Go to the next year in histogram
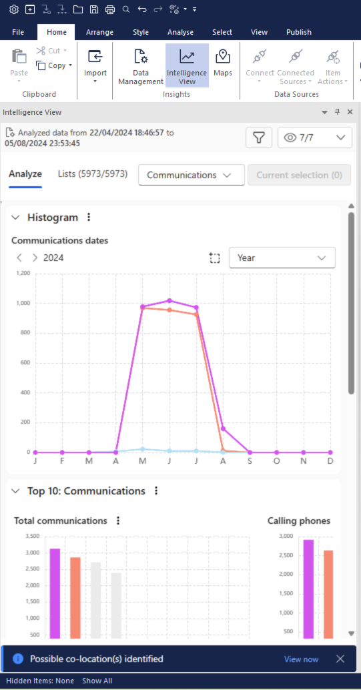The height and width of the screenshot is (690, 361). [x=35, y=258]
